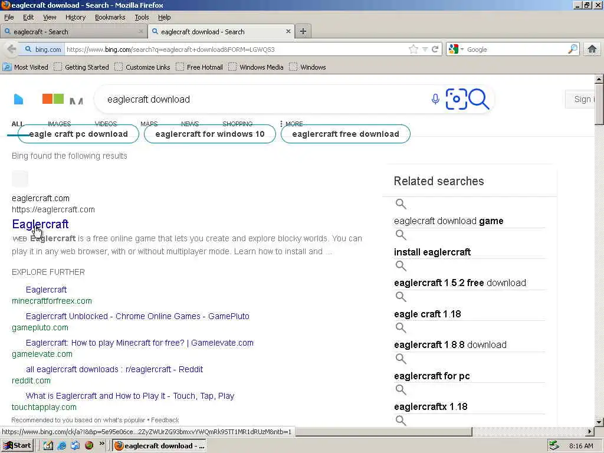604x453 pixels.
Task: Open Most Visited bookmarks folder
Action: (x=25, y=67)
